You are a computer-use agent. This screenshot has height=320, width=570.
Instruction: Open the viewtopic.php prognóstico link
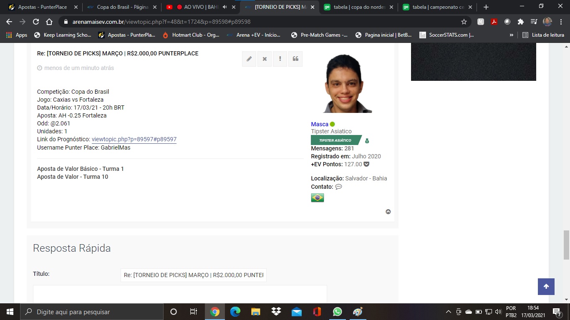(134, 139)
